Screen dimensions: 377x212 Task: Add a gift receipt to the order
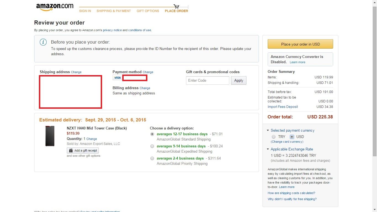(83, 151)
